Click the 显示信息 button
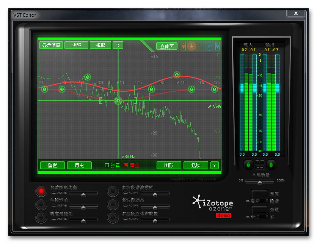317x244 pixels. (x=51, y=45)
